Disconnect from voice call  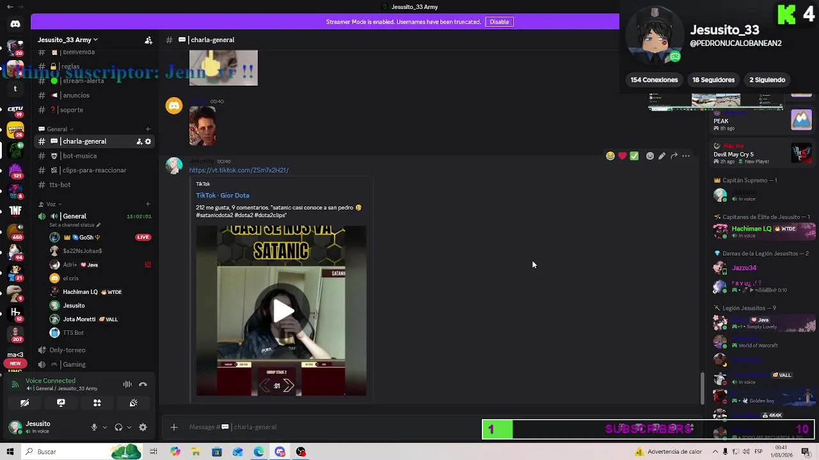(143, 385)
